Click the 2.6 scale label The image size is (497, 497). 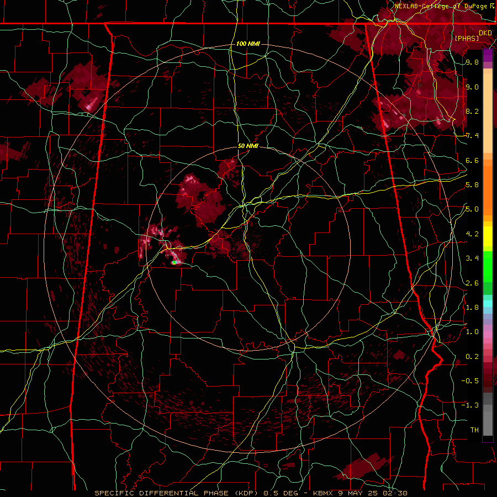472,283
